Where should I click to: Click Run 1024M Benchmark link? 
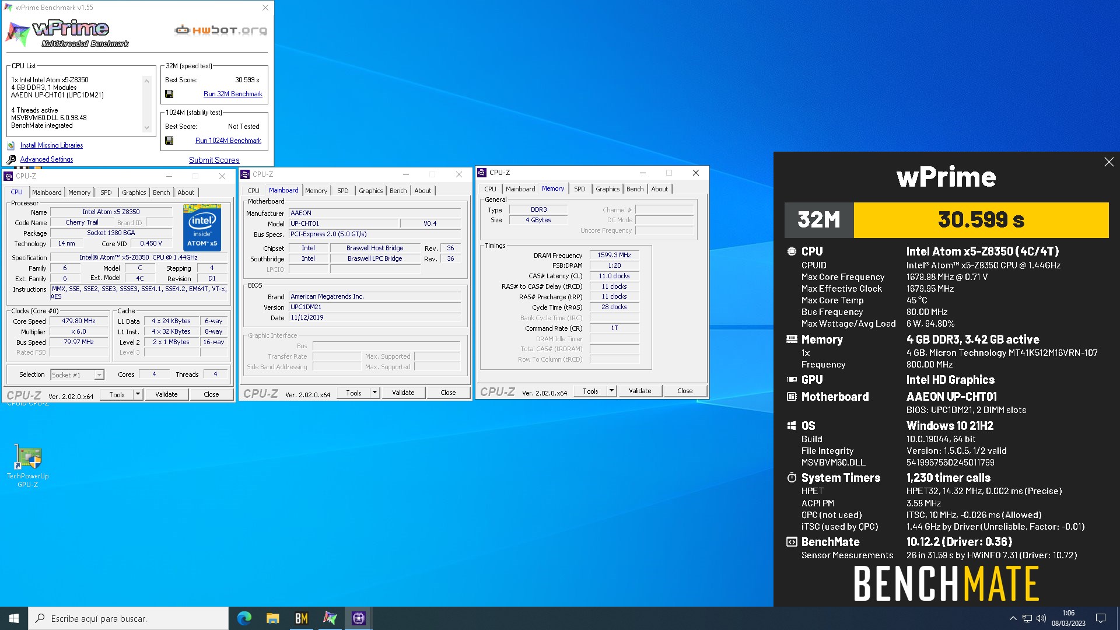pyautogui.click(x=228, y=141)
